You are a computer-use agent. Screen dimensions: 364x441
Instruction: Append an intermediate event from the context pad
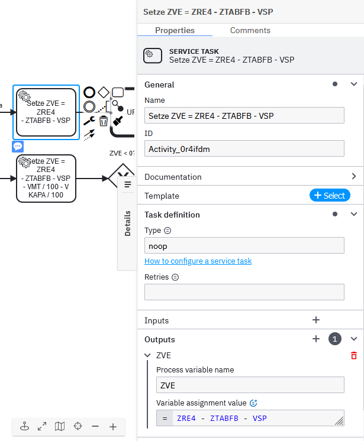tap(89, 106)
